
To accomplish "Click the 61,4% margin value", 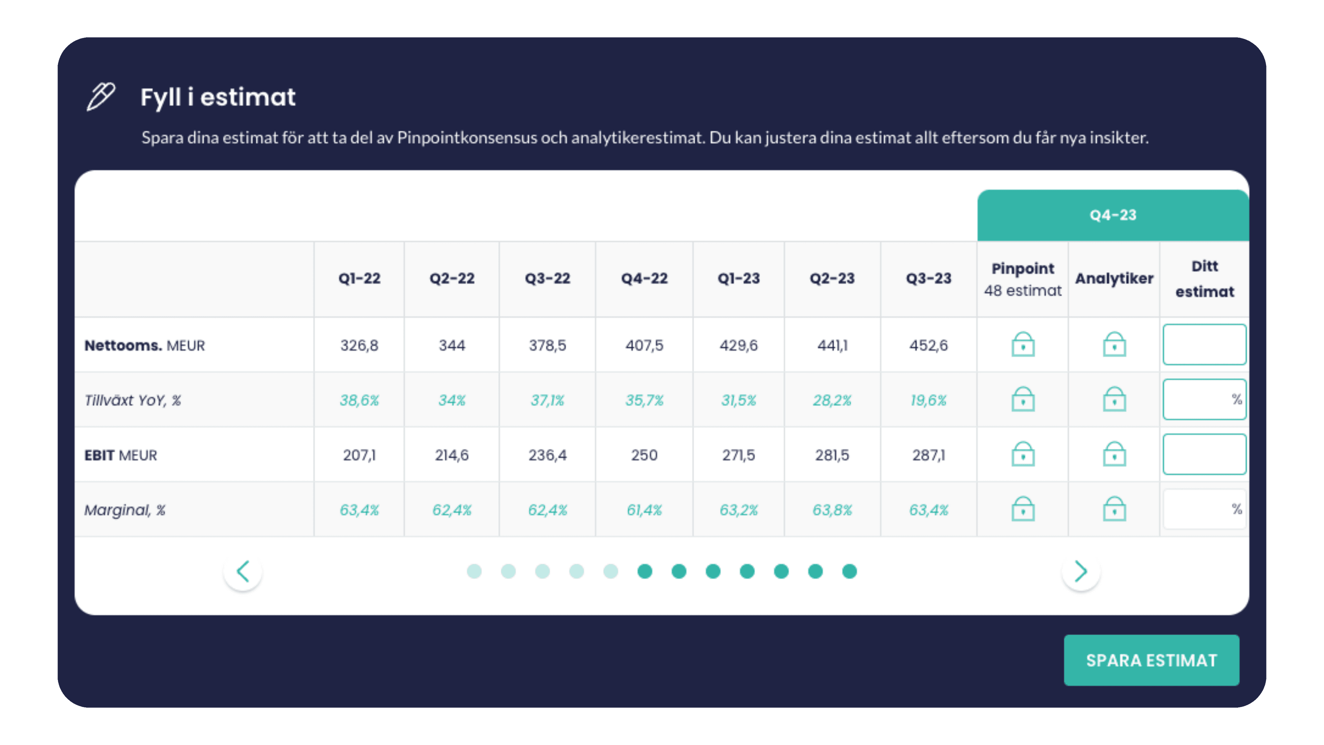I will click(644, 510).
